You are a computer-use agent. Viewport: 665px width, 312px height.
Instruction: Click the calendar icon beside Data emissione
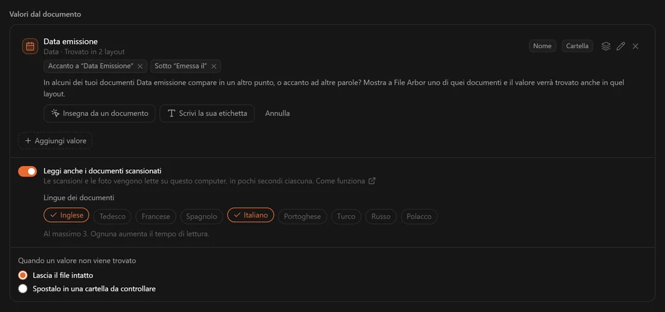click(30, 46)
